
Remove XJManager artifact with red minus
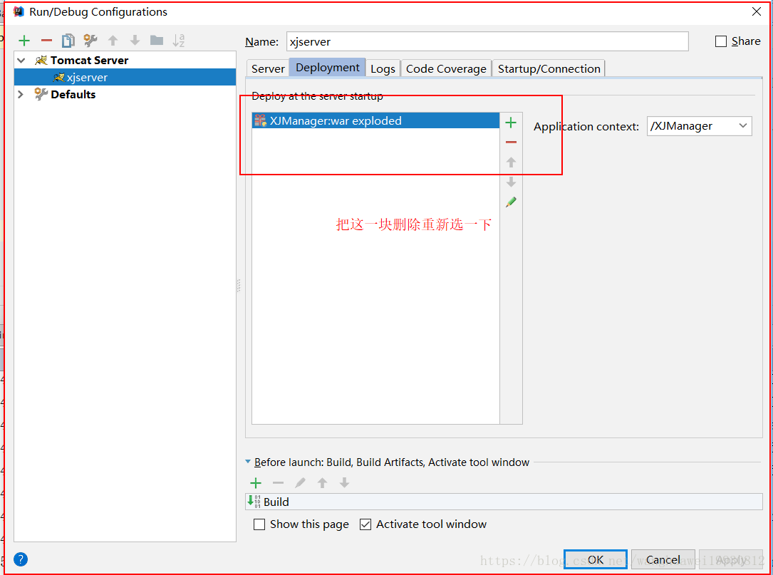tap(511, 143)
